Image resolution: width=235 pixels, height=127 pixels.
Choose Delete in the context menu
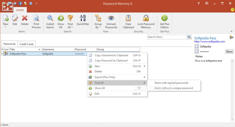pos(117,71)
